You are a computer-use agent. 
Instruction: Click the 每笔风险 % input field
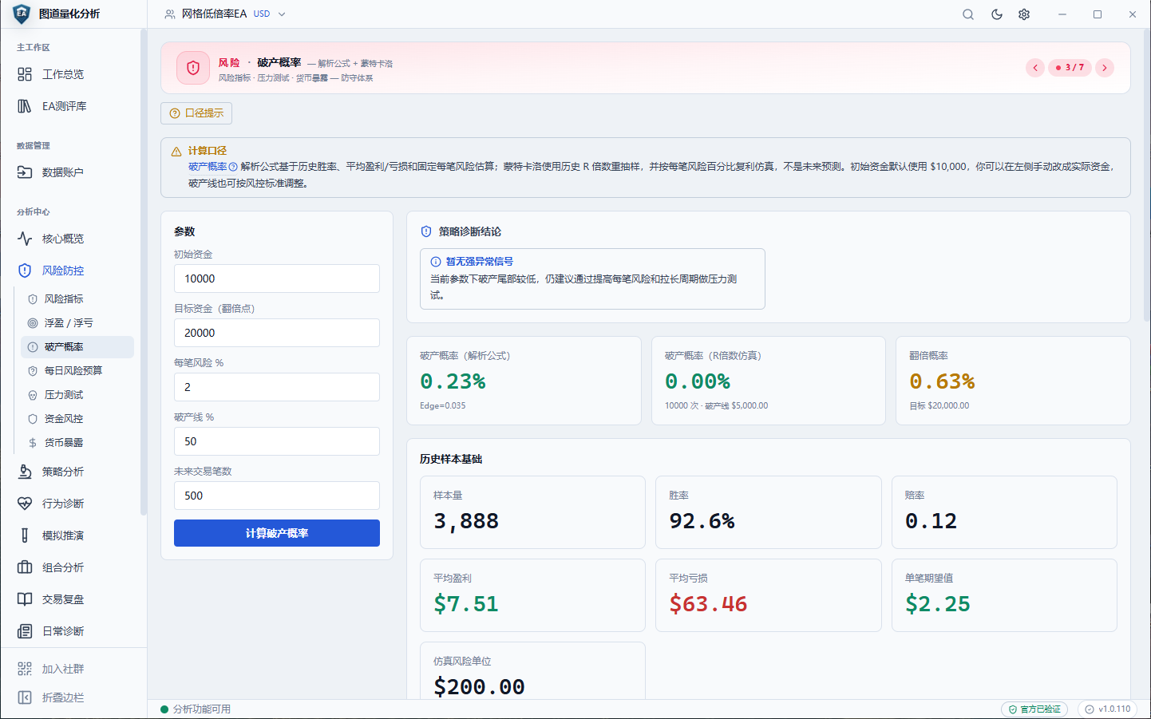pyautogui.click(x=277, y=387)
